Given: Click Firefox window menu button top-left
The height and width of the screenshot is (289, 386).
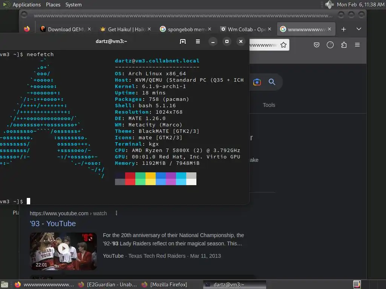Looking at the screenshot, I should click(24, 15).
